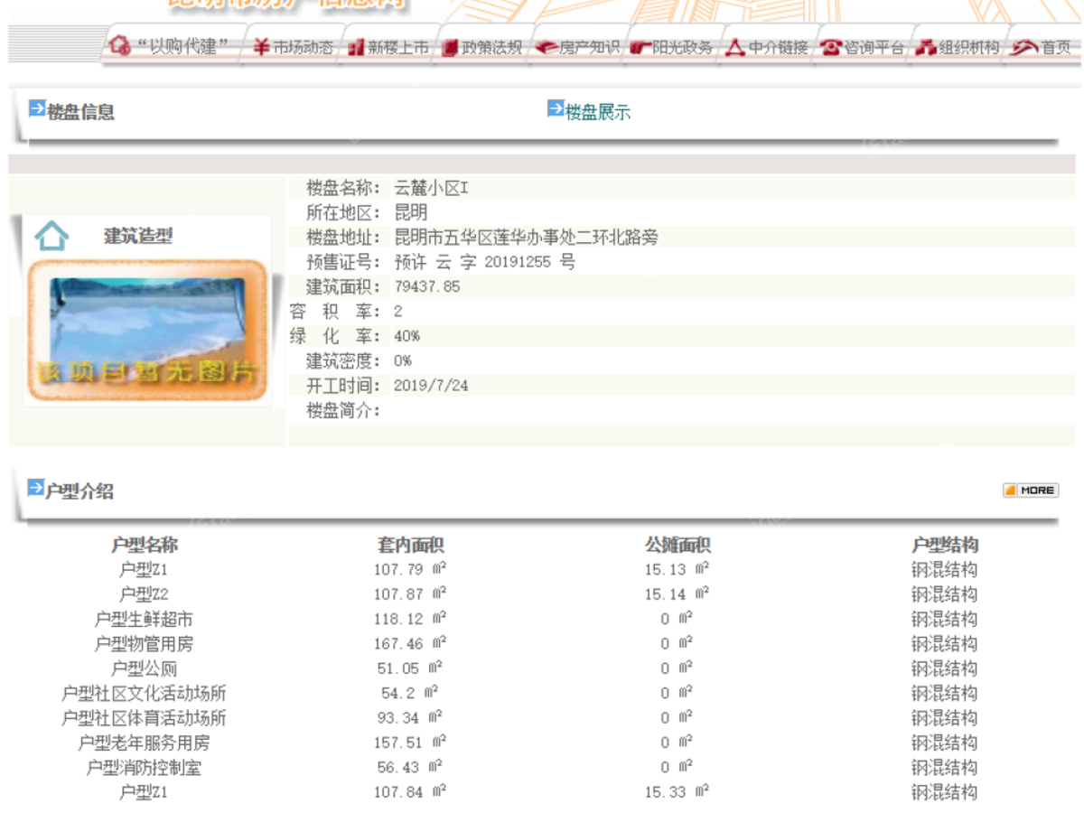Open the 新楼上市 navigation tab
Image resolution: width=1084 pixels, height=813 pixels.
point(398,48)
